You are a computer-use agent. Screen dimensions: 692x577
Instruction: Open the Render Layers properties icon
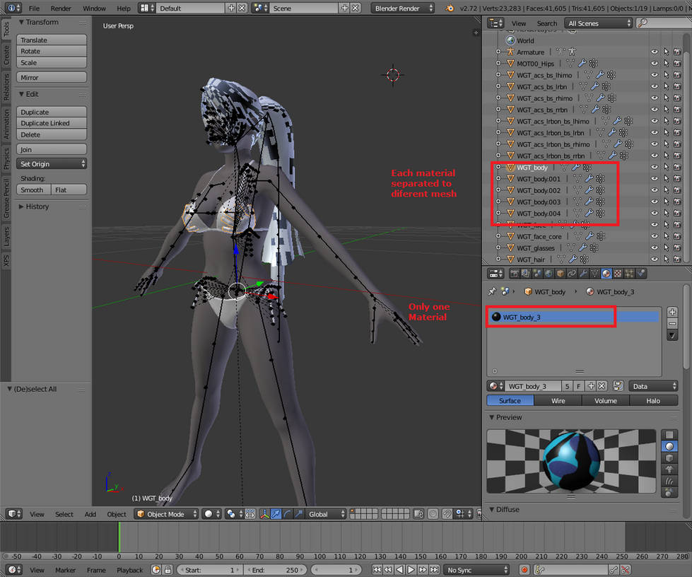pyautogui.click(x=526, y=274)
